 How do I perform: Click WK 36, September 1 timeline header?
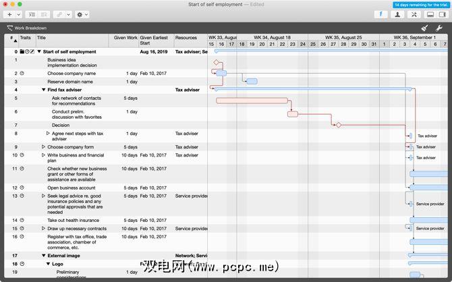(x=414, y=38)
